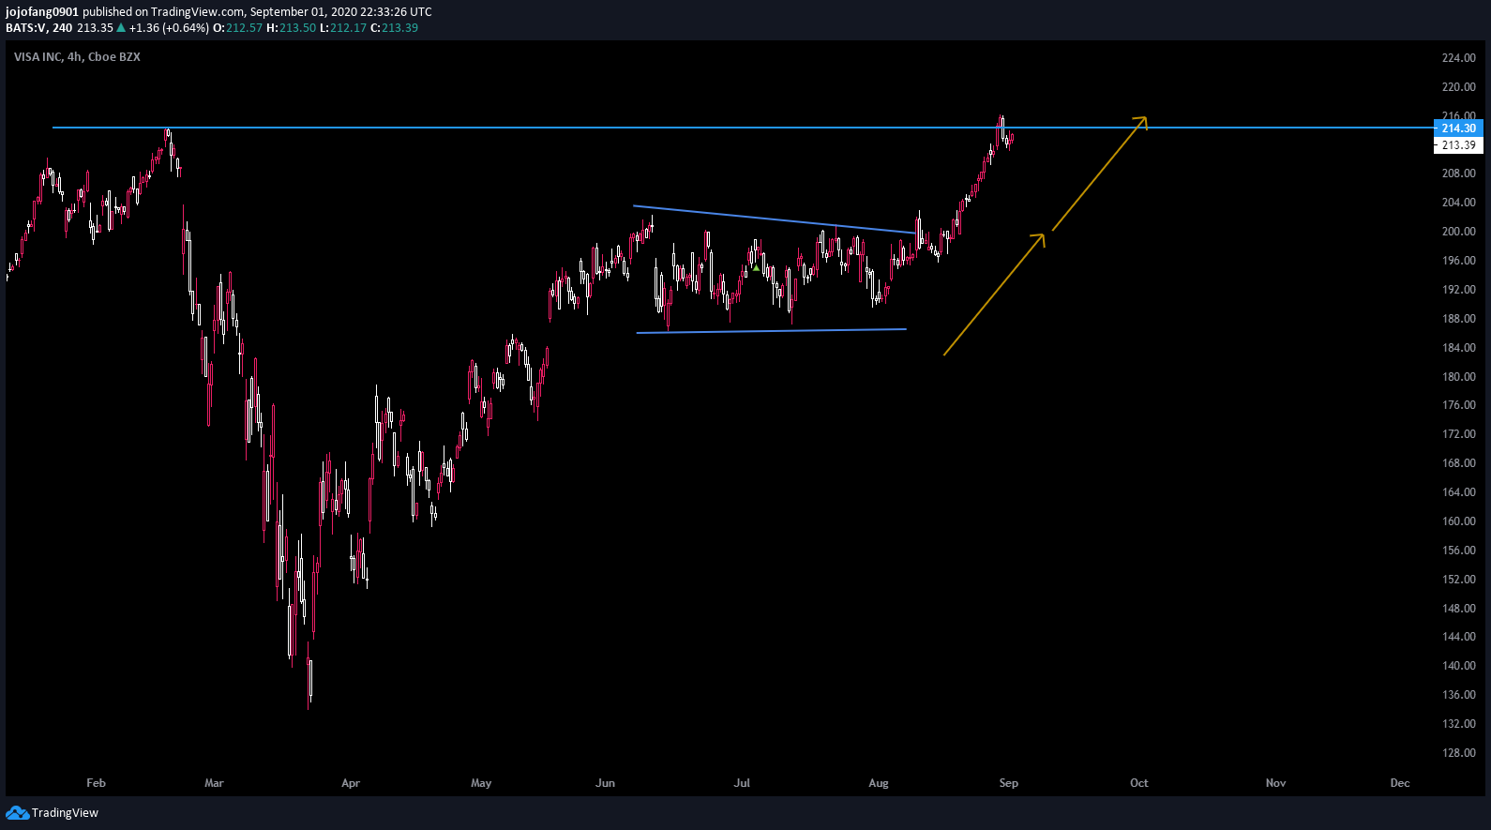Click the TradingView brand text at bottom
1491x830 pixels.
65,813
